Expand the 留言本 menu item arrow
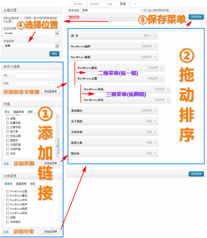Viewport: 207px width, 238px height. point(155,153)
